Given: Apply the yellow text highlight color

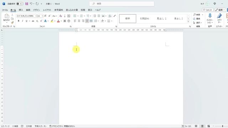Looking at the screenshot, I should [52, 21].
